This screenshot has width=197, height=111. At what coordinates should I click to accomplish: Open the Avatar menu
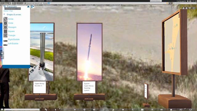3,1
